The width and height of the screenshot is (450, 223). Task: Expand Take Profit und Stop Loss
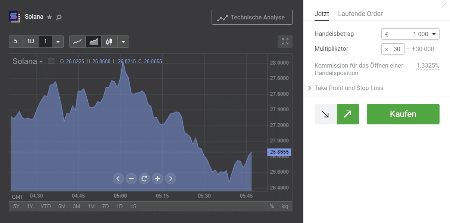(x=346, y=88)
